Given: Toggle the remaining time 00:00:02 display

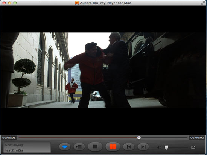Looking at the screenshot, I should point(197,138).
